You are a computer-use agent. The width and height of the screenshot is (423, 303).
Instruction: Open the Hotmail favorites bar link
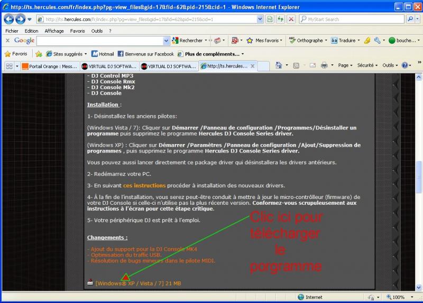103,54
